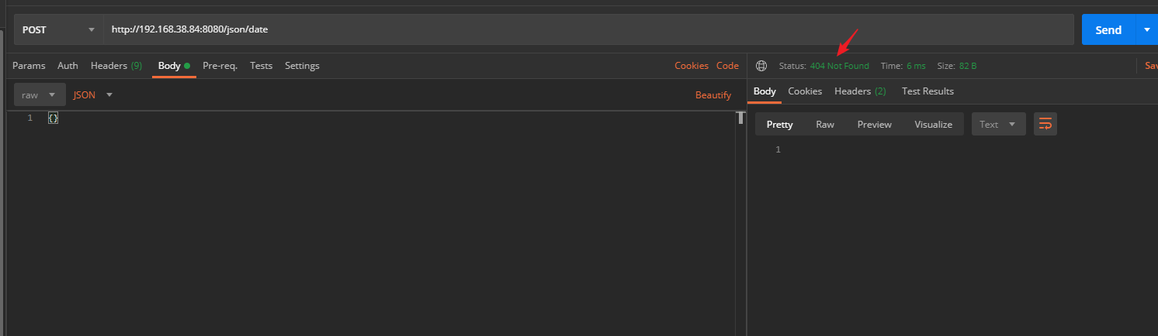
Task: Open the response Cookies tab
Action: click(x=805, y=91)
